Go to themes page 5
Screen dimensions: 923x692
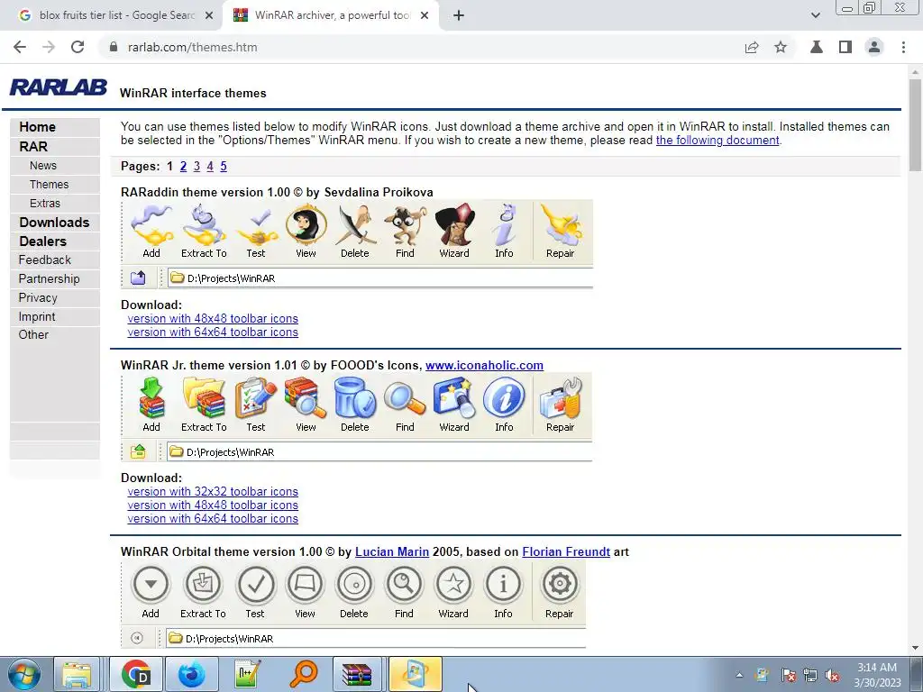pos(224,167)
